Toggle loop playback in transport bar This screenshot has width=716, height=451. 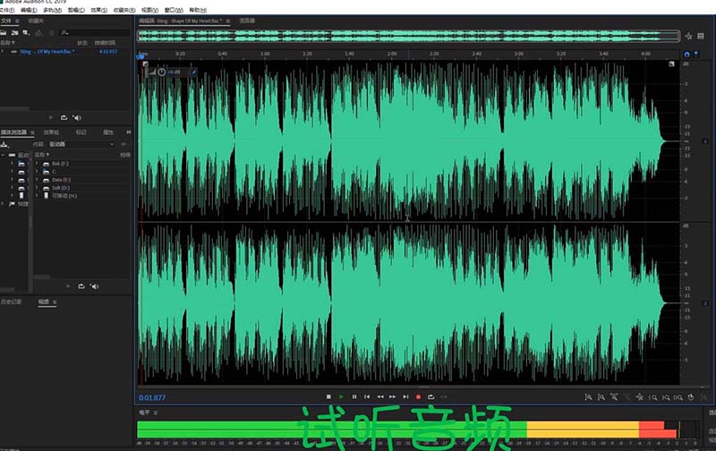pos(430,396)
